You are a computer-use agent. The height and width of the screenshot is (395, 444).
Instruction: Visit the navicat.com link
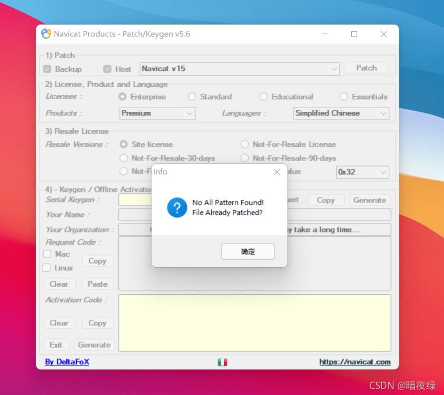355,361
